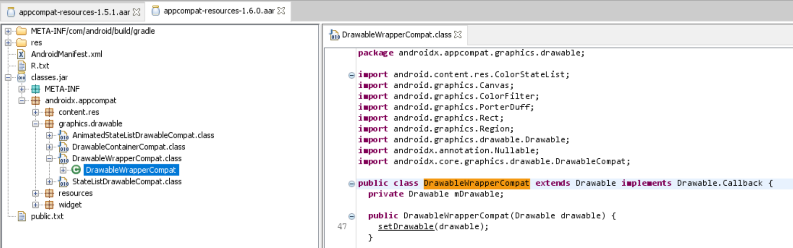Click DrawableContainerCompat.class file icon
This screenshot has width=793, height=248.
(63, 147)
